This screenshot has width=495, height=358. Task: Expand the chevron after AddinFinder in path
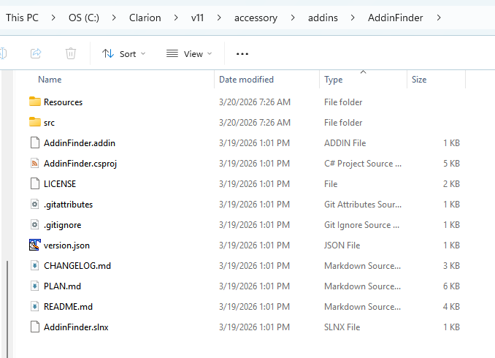[438, 18]
